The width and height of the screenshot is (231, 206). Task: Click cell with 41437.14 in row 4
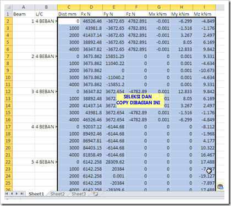91,35
